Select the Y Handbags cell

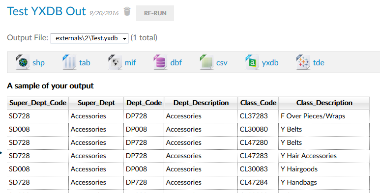coord(324,182)
